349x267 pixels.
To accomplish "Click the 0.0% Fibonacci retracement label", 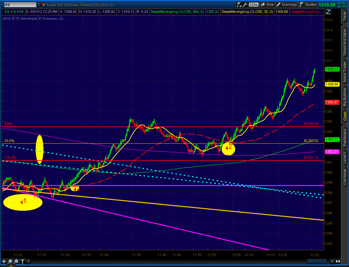I will [8, 124].
